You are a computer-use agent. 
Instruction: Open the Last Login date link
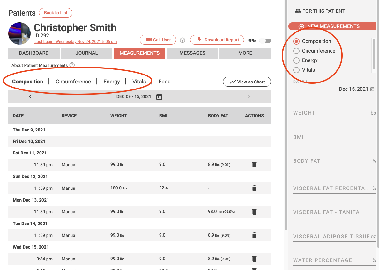(76, 41)
